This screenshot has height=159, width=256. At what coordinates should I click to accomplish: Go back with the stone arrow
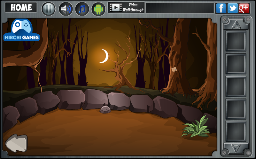click(17, 143)
